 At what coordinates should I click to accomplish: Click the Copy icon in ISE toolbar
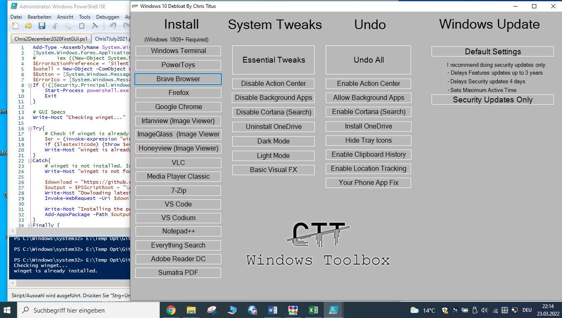pos(68,26)
